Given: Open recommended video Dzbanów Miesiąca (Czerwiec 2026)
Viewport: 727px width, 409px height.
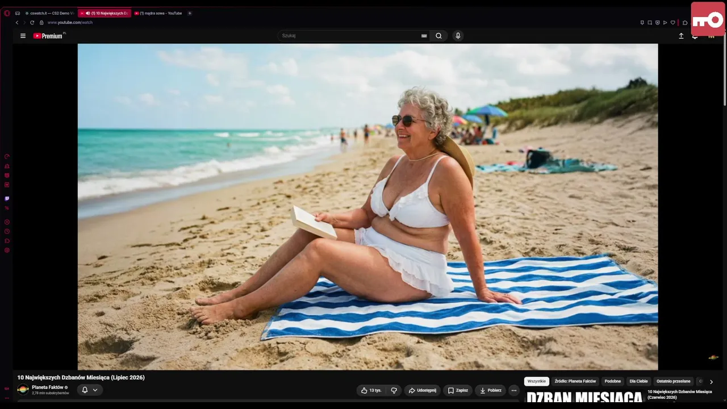Looking at the screenshot, I should [679, 394].
